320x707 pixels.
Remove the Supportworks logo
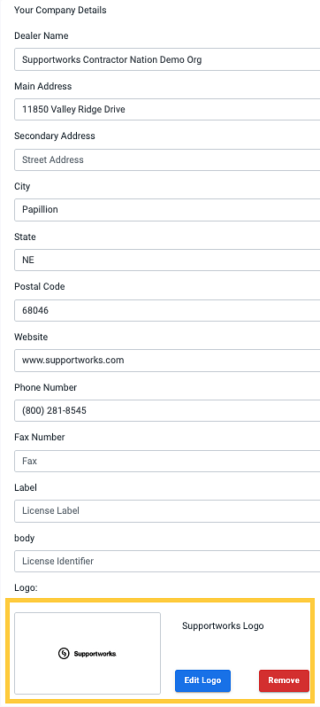pyautogui.click(x=284, y=680)
